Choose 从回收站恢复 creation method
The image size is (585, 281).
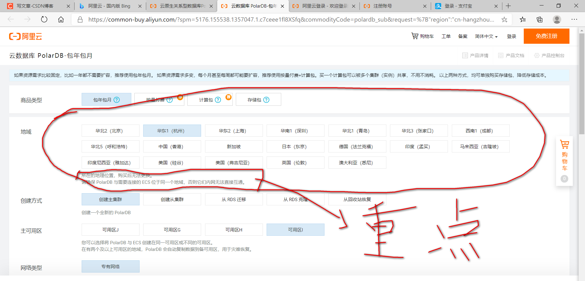[x=357, y=199]
